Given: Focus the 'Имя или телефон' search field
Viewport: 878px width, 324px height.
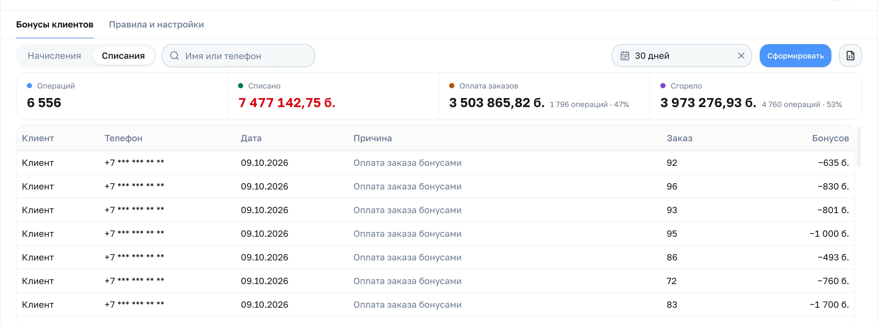Looking at the screenshot, I should tap(238, 56).
